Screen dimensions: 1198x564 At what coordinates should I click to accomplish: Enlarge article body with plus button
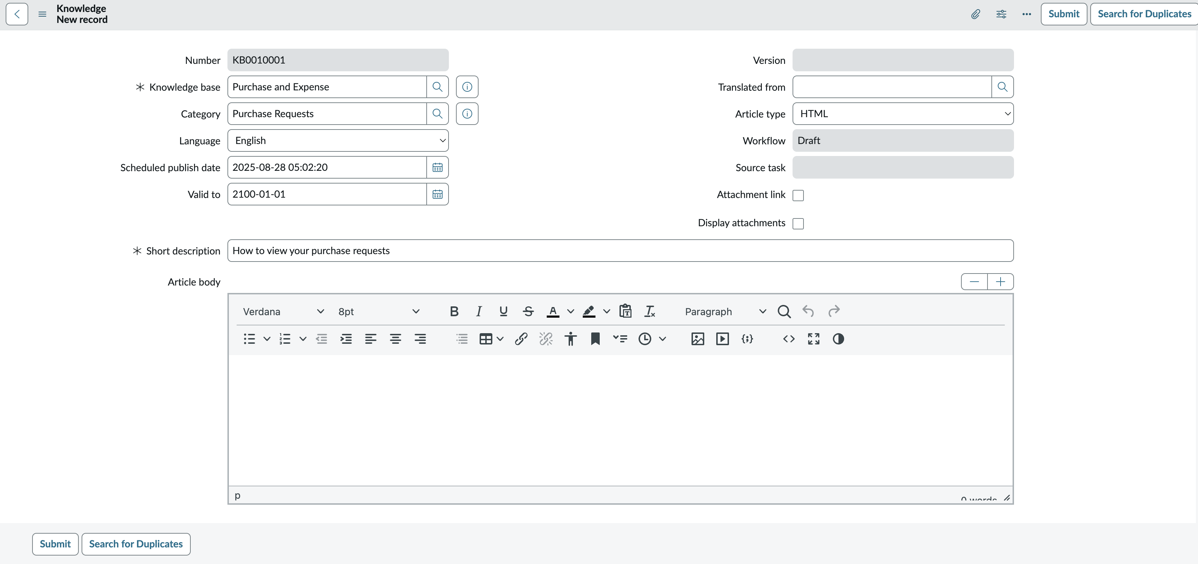[x=1000, y=282]
